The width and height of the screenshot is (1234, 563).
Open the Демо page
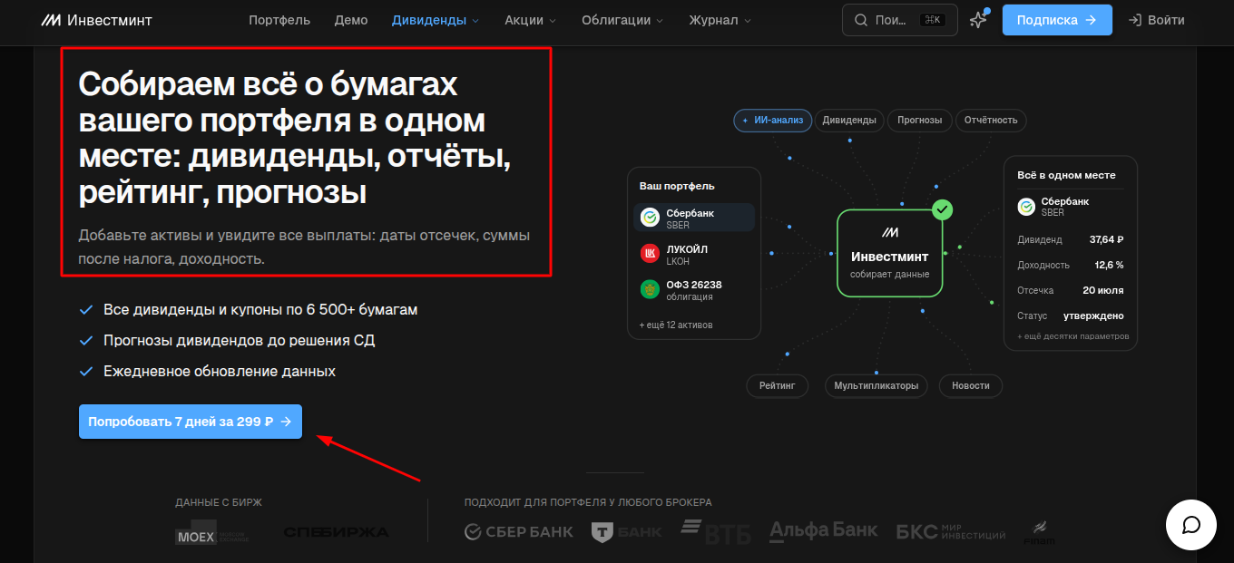tap(351, 20)
